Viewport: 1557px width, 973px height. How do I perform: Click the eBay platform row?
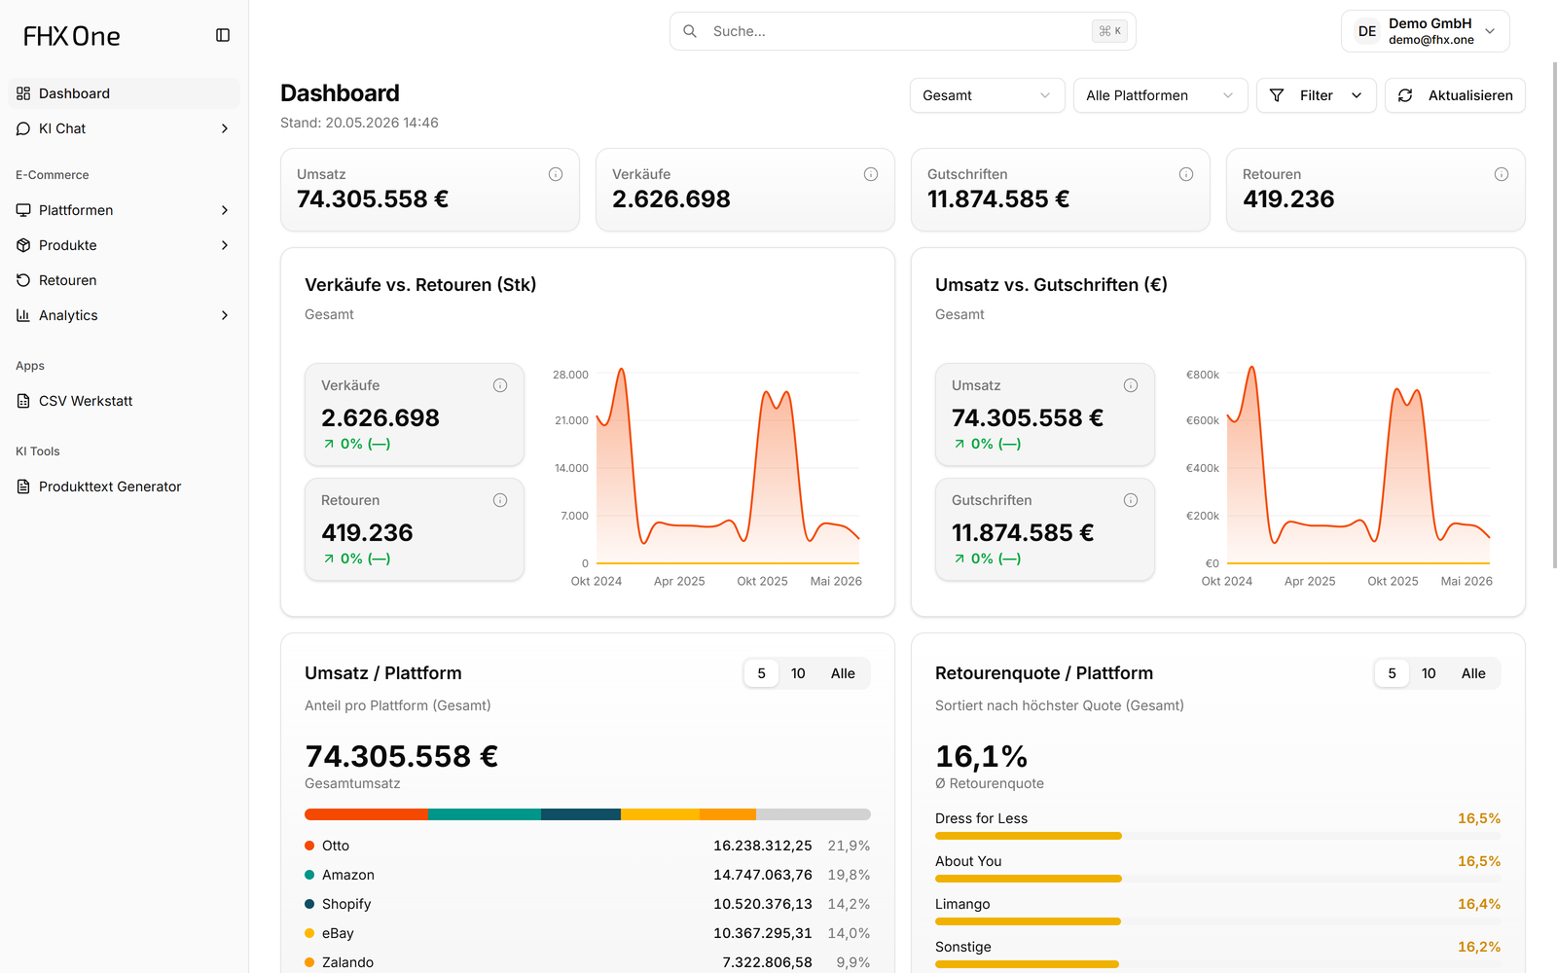coord(587,933)
